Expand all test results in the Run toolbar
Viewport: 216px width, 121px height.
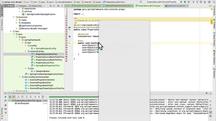27,97
